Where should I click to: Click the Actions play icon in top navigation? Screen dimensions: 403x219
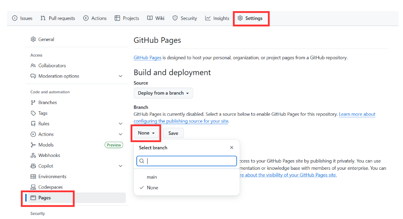click(86, 18)
